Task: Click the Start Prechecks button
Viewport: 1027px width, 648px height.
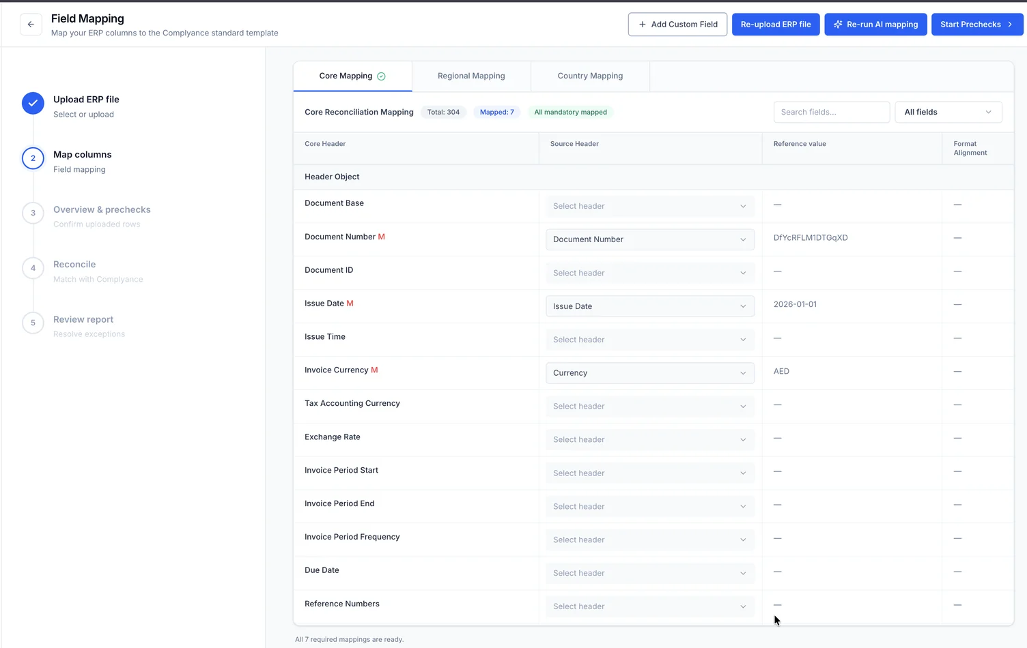Action: click(x=977, y=25)
